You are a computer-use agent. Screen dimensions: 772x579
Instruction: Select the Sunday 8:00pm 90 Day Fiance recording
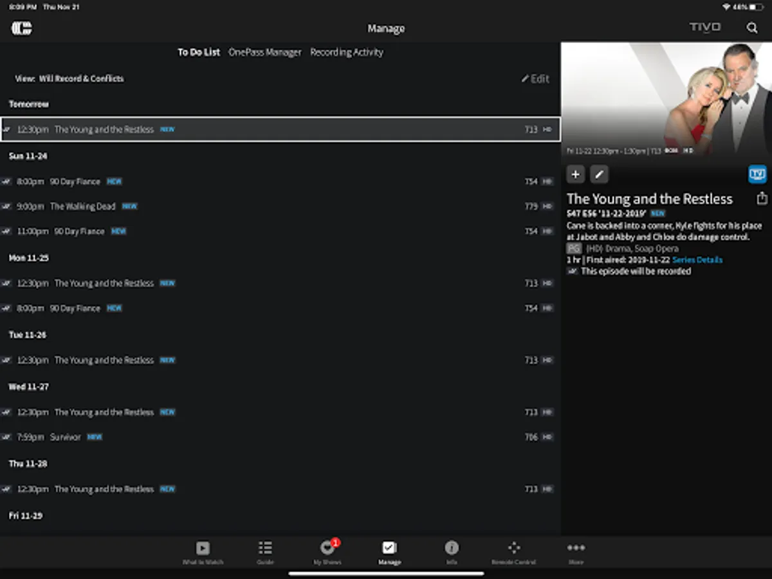(x=280, y=181)
